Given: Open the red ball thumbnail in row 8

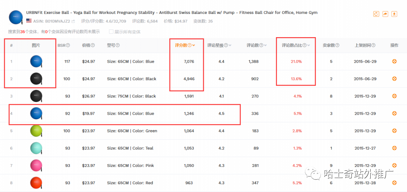Looking at the screenshot, I should [36, 183].
